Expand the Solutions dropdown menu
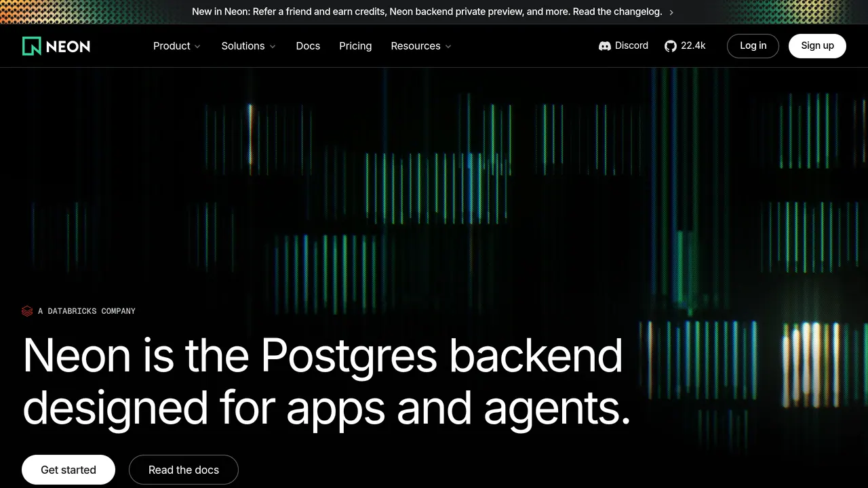This screenshot has width=868, height=488. coord(248,46)
